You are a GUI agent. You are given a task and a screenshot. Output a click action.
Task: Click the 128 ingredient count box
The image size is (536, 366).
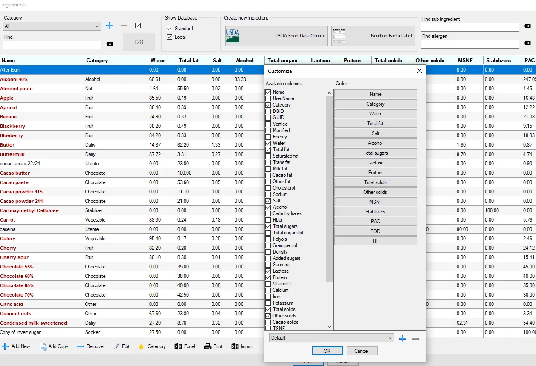[x=138, y=42]
